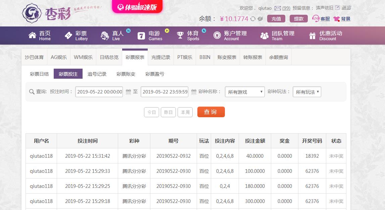Open calendar picker for end time
Viewport: 385px width, 210px height.
(x=194, y=91)
